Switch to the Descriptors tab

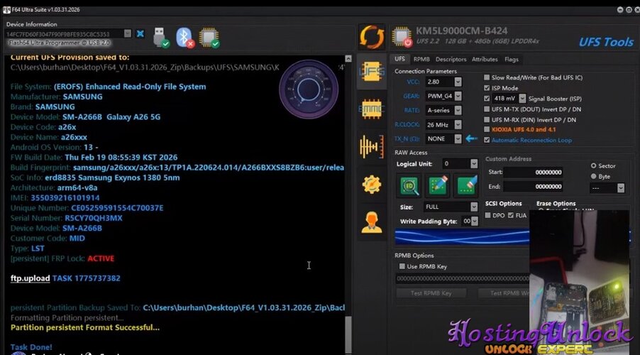click(451, 59)
